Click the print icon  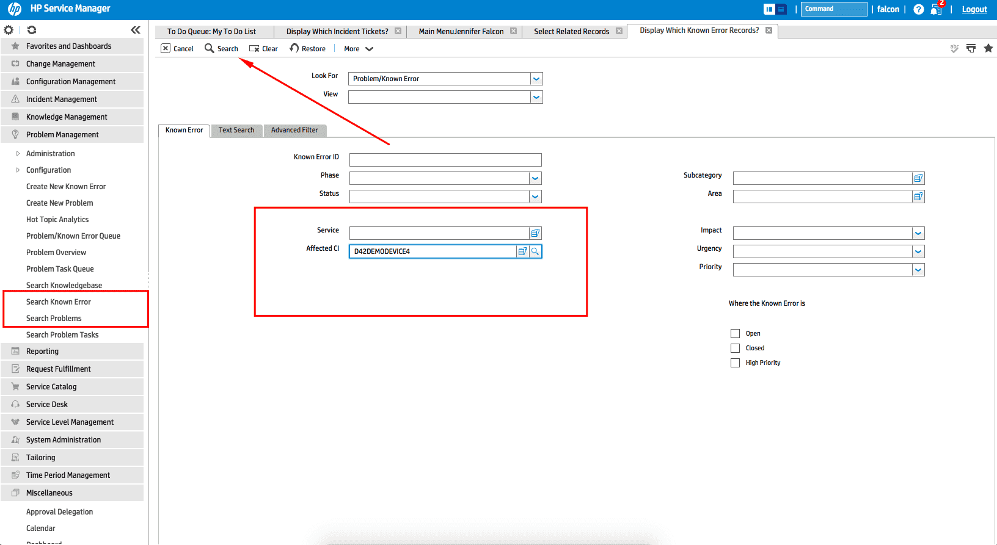coord(971,48)
